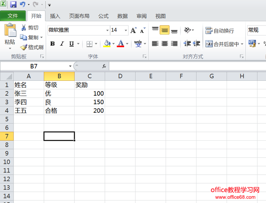Switch to the 公式 Formulas tab
This screenshot has width=266, height=203.
104,16
